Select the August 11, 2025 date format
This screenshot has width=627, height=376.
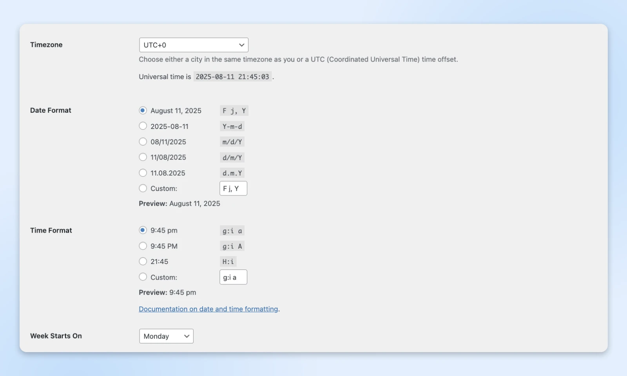tap(143, 110)
